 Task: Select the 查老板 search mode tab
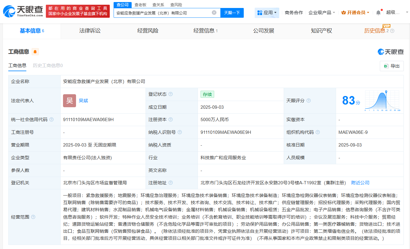tap(140, 5)
